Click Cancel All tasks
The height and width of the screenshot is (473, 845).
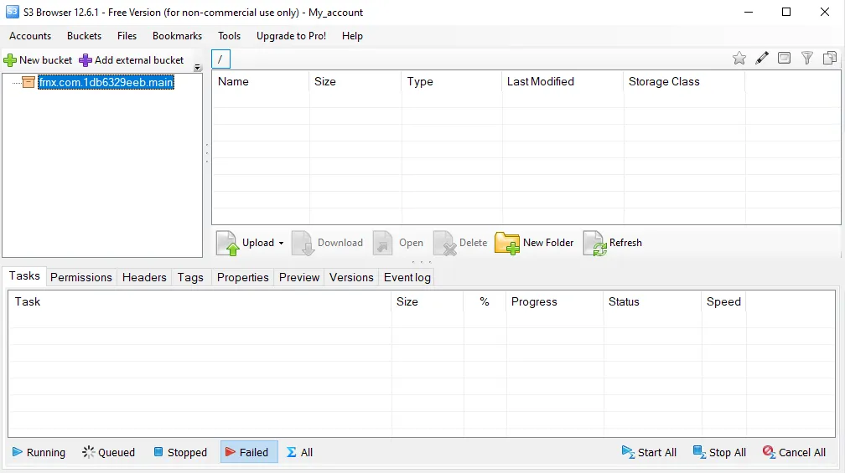795,453
